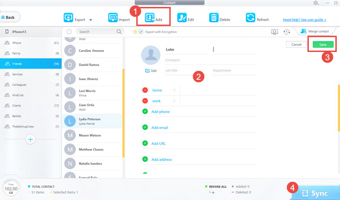Select the Edit contact toolbar icon
The image size is (340, 200).
(x=182, y=18)
